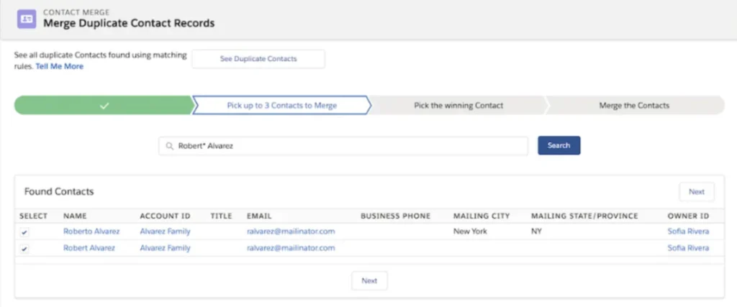Click the contact search input field
Image resolution: width=737 pixels, height=307 pixels.
(x=345, y=145)
